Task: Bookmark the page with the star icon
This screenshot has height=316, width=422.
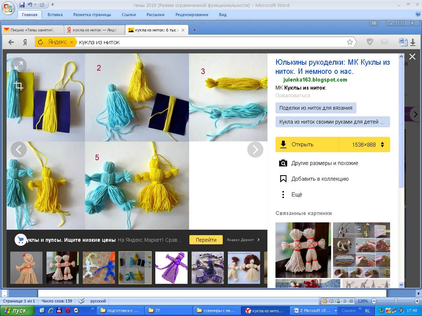Action: pos(349,42)
